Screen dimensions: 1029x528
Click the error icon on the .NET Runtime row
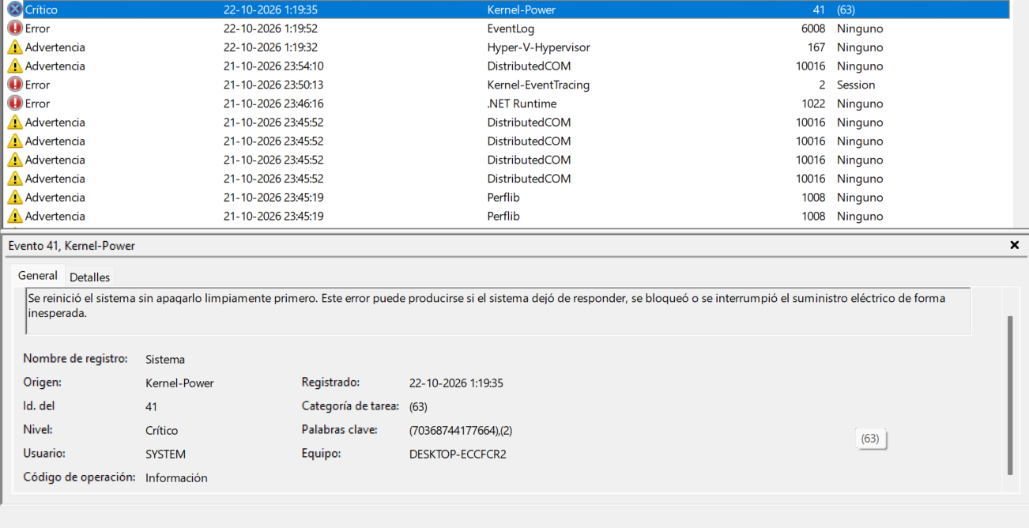(15, 104)
